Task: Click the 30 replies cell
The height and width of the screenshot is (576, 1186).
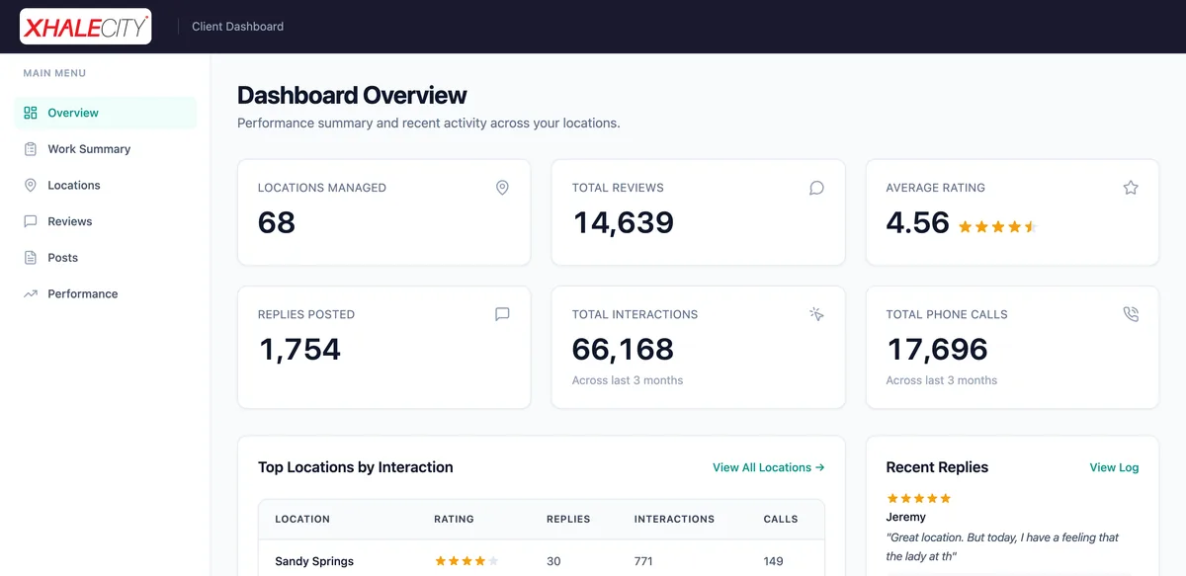Action: point(553,561)
